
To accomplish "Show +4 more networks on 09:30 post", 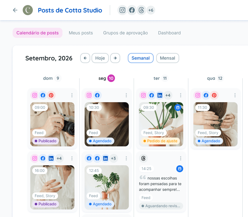I will [168, 95].
